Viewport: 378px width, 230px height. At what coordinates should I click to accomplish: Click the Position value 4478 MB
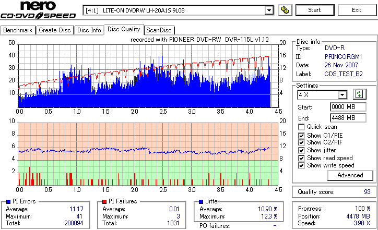click(x=358, y=216)
